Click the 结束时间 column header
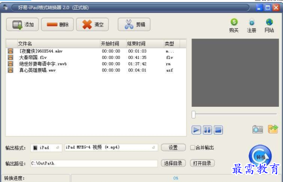Image resolution: width=283 pixels, height=182 pixels. pos(145,44)
